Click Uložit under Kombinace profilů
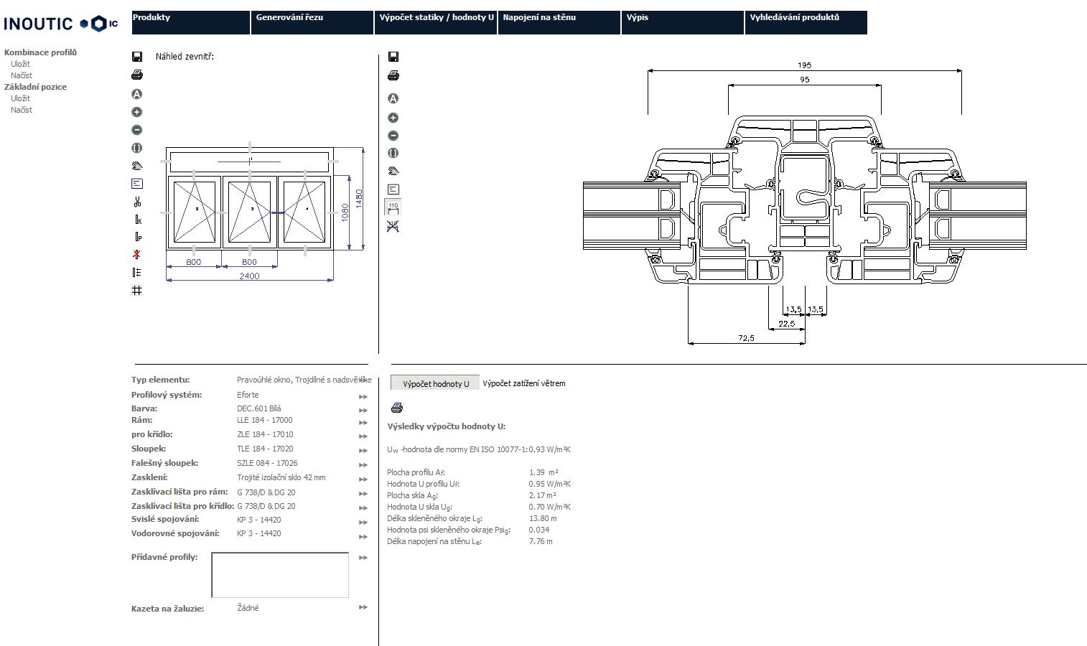This screenshot has height=646, width=1087. pos(19,64)
